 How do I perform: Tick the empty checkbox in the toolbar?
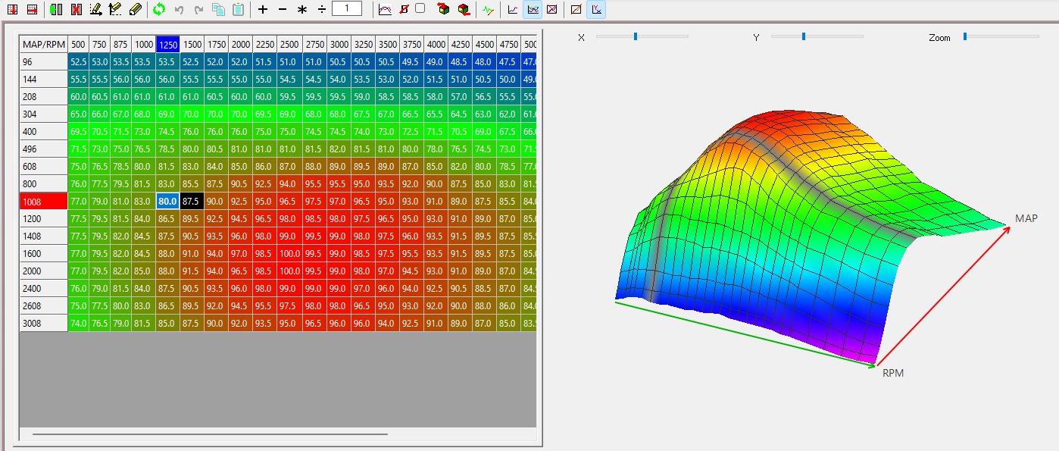[420, 8]
